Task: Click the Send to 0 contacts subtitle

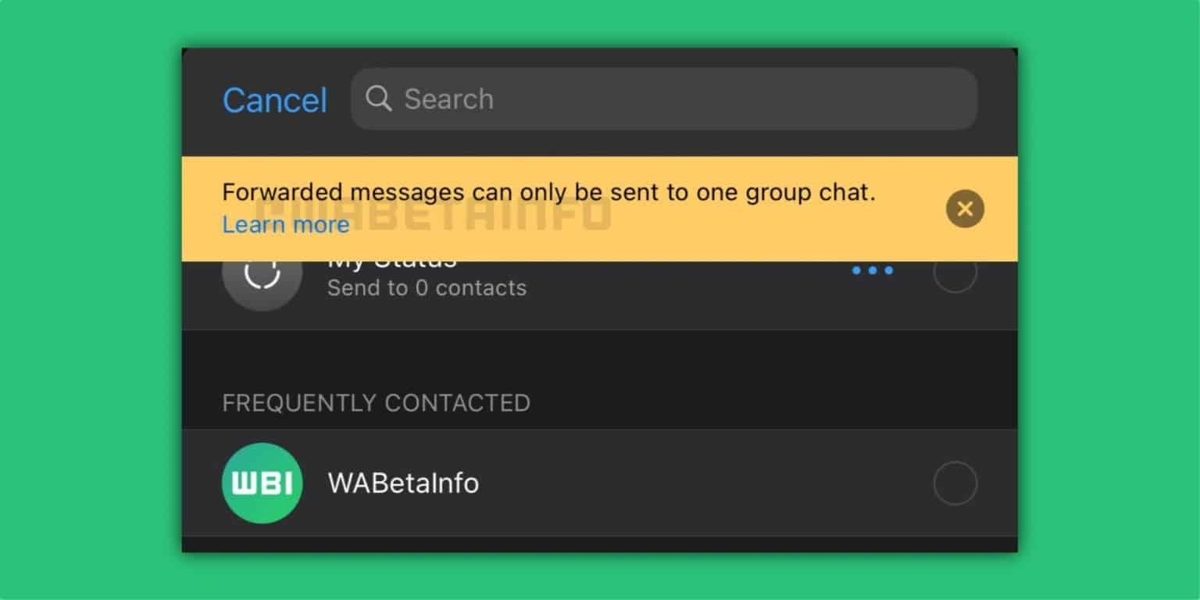Action: click(427, 287)
